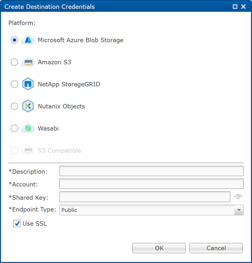This screenshot has height=263, width=252.
Task: Click the Nutanix X hexagon icon
Action: pos(28,106)
